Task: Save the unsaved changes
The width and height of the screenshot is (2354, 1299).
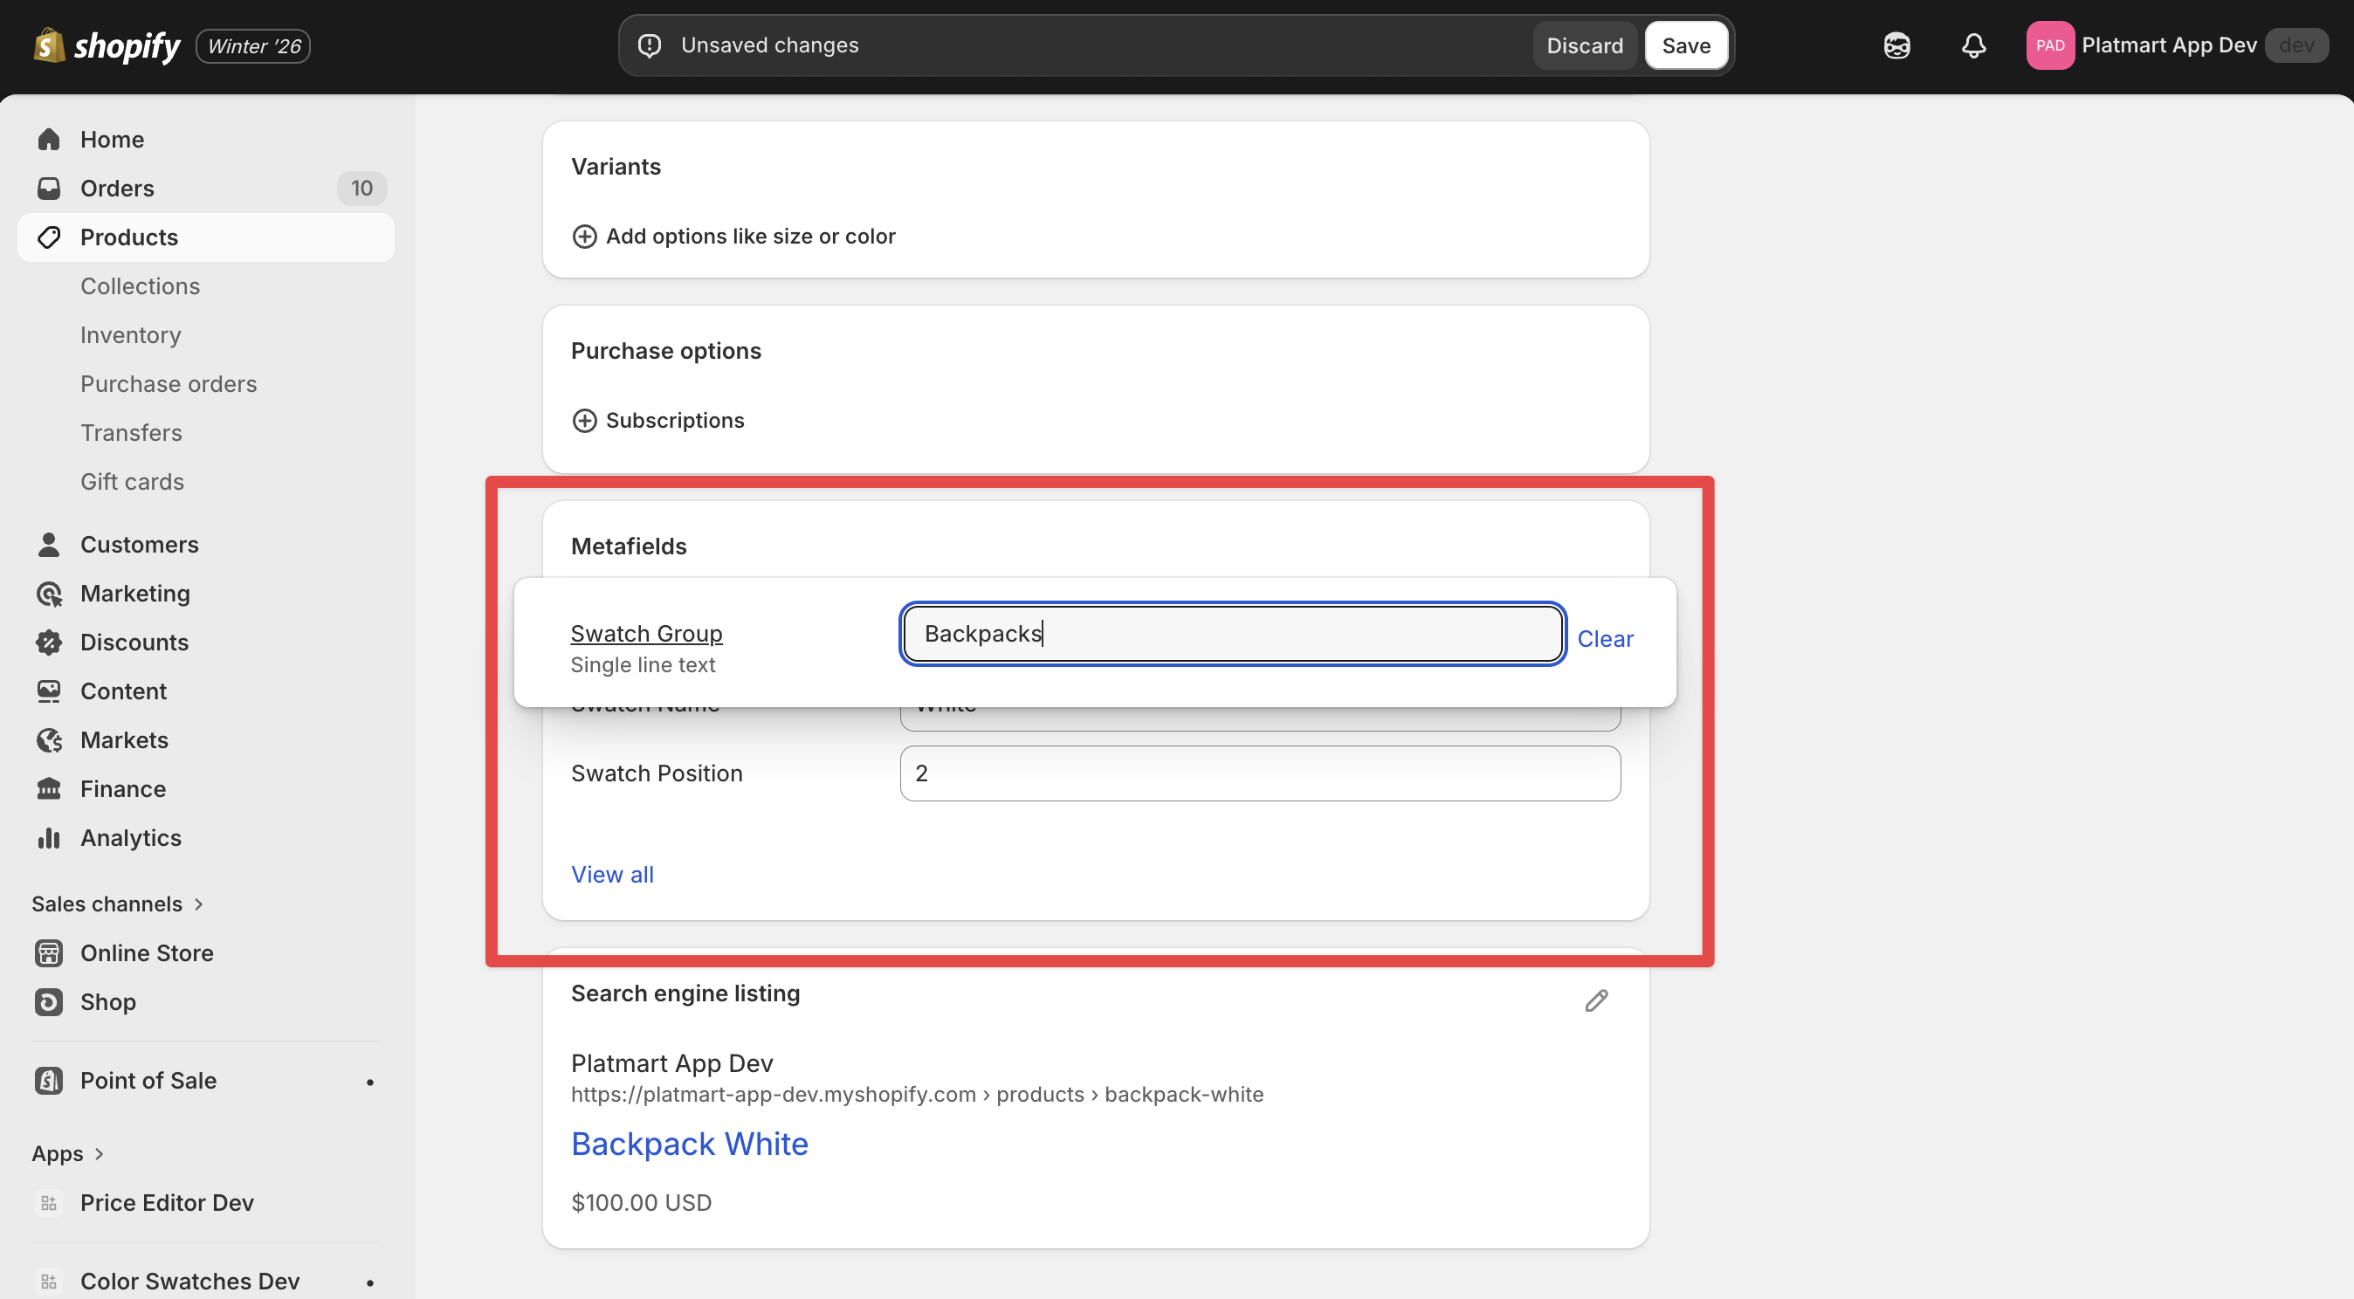Action: tap(1685, 45)
